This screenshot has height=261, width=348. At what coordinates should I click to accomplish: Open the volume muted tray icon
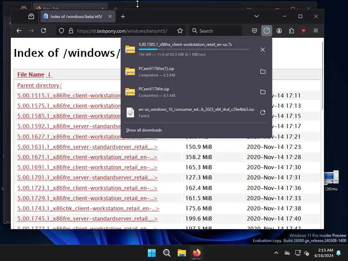click(307, 253)
